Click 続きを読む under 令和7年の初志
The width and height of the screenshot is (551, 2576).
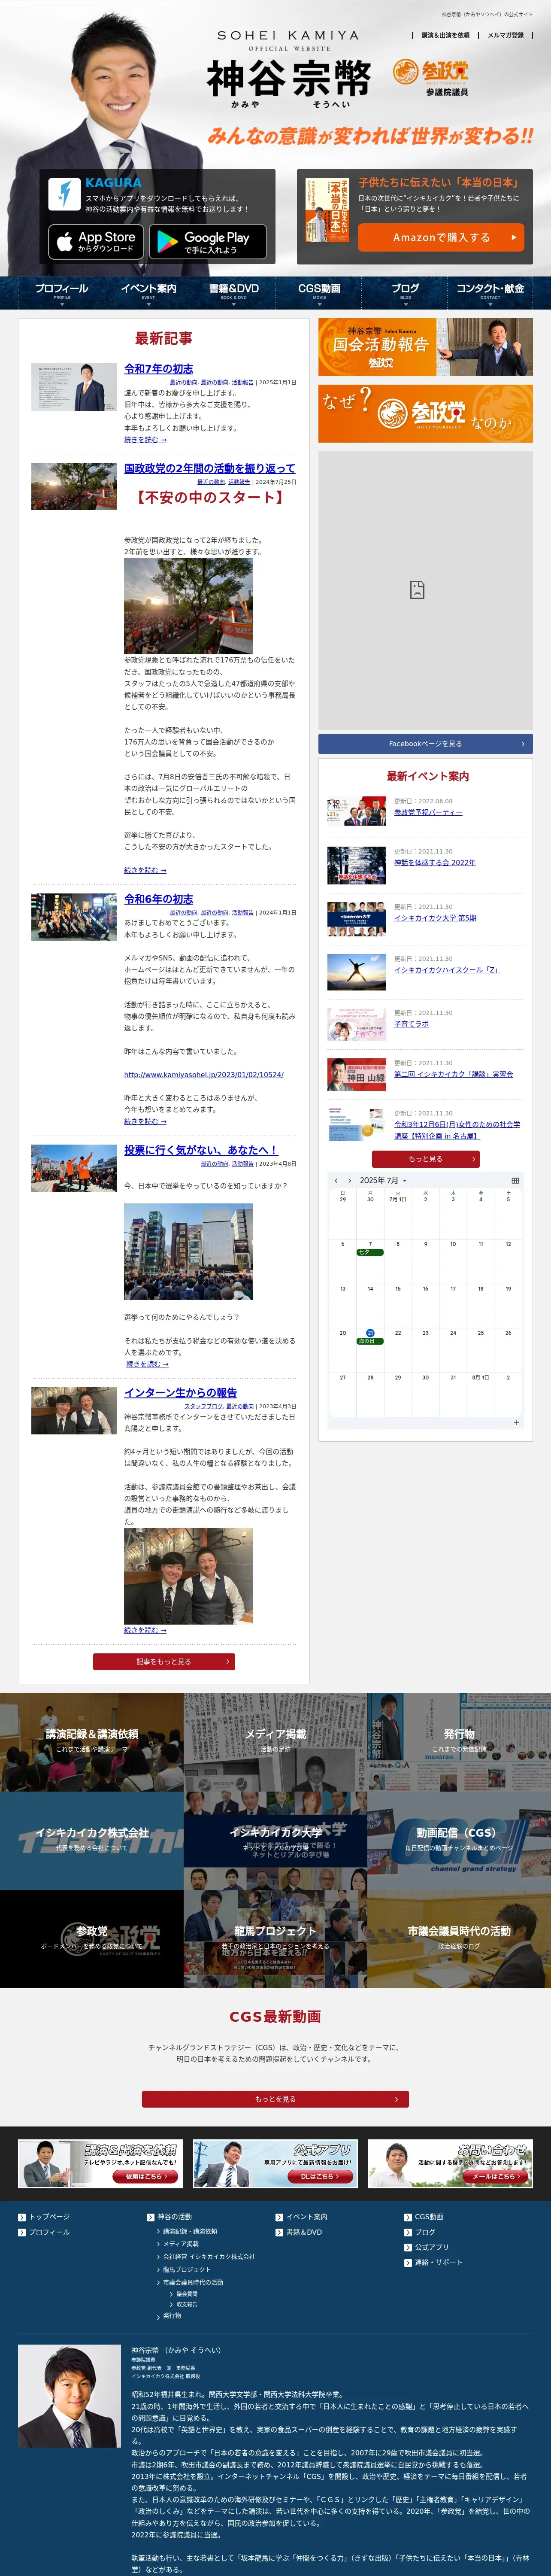145,440
